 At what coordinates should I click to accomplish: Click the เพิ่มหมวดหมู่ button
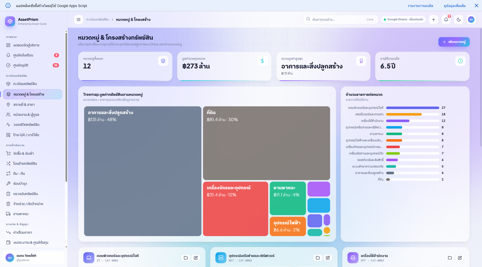[454, 42]
